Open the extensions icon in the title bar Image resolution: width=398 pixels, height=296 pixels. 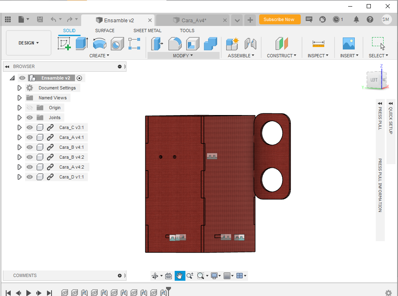click(322, 19)
